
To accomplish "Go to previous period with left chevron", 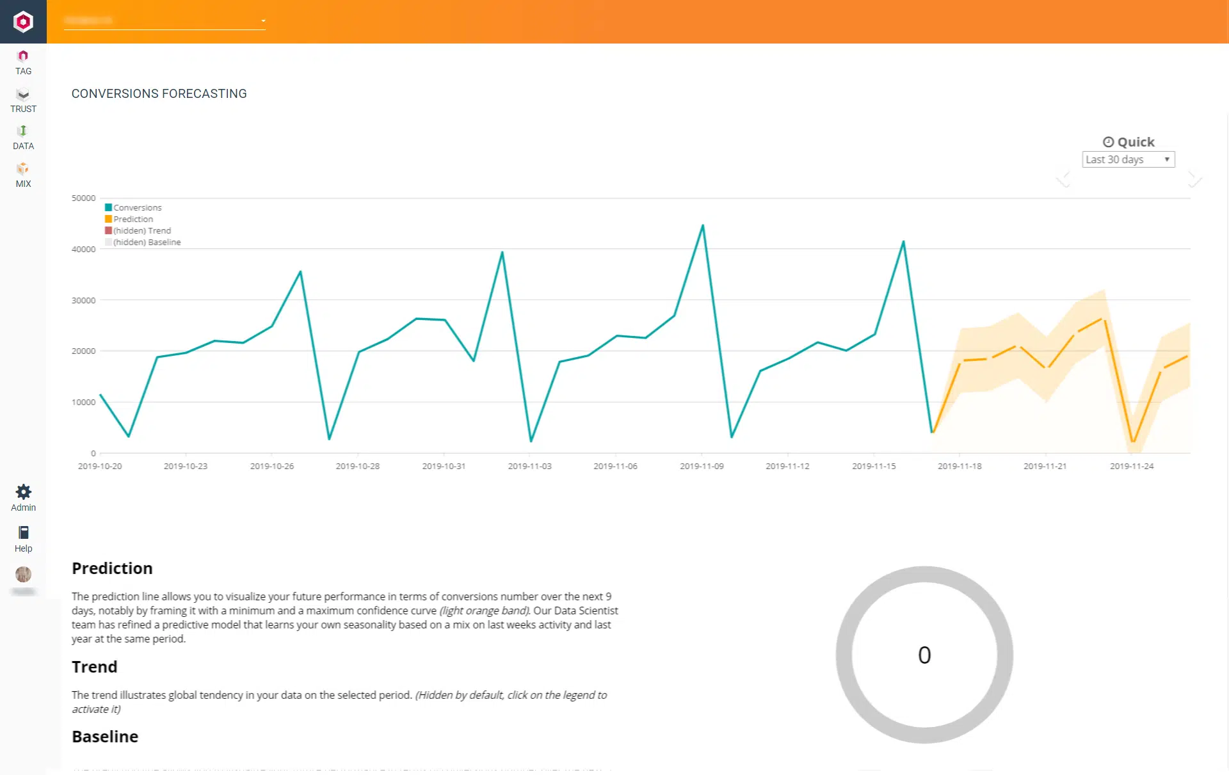I will pyautogui.click(x=1063, y=179).
